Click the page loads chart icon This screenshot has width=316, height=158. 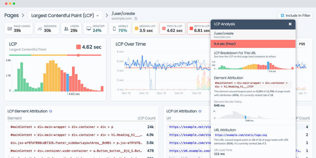(10, 29)
